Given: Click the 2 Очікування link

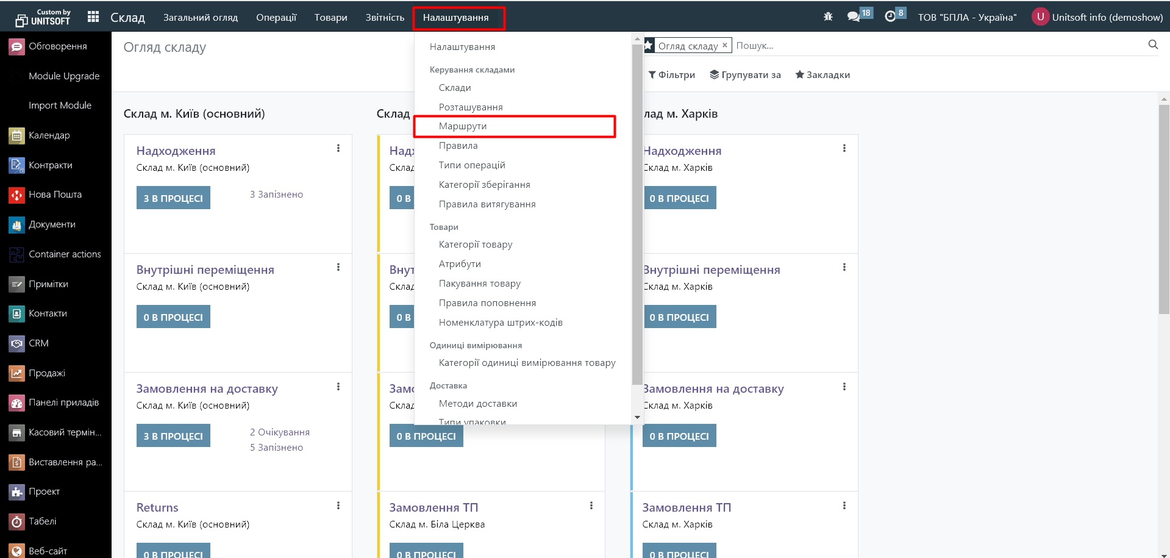Looking at the screenshot, I should pos(280,432).
